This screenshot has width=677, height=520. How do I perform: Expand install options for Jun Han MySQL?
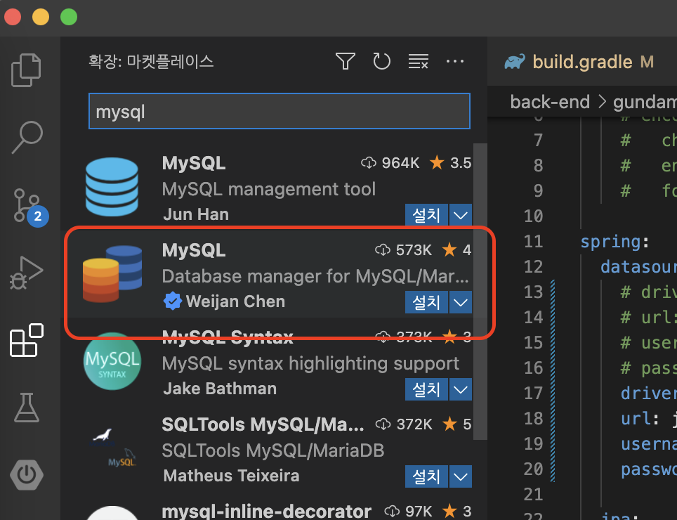tap(461, 214)
